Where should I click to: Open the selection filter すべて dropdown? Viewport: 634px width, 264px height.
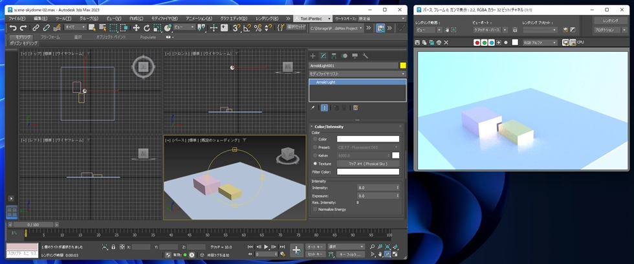click(x=75, y=27)
